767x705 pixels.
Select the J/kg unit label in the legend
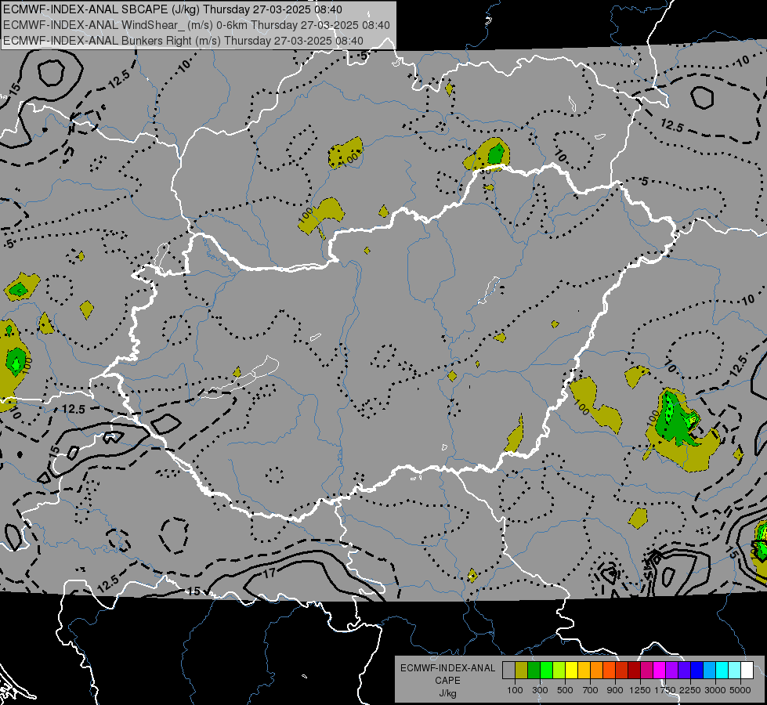[x=447, y=693]
